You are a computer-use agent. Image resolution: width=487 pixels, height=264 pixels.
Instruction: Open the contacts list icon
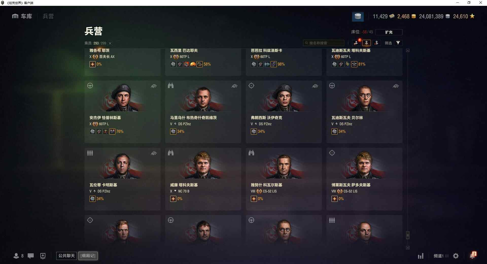(18, 256)
